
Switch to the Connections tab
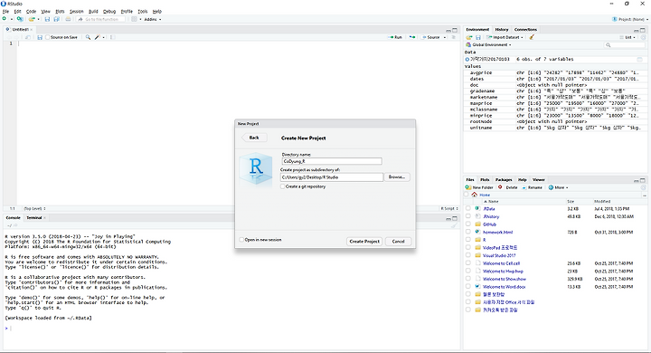[525, 30]
